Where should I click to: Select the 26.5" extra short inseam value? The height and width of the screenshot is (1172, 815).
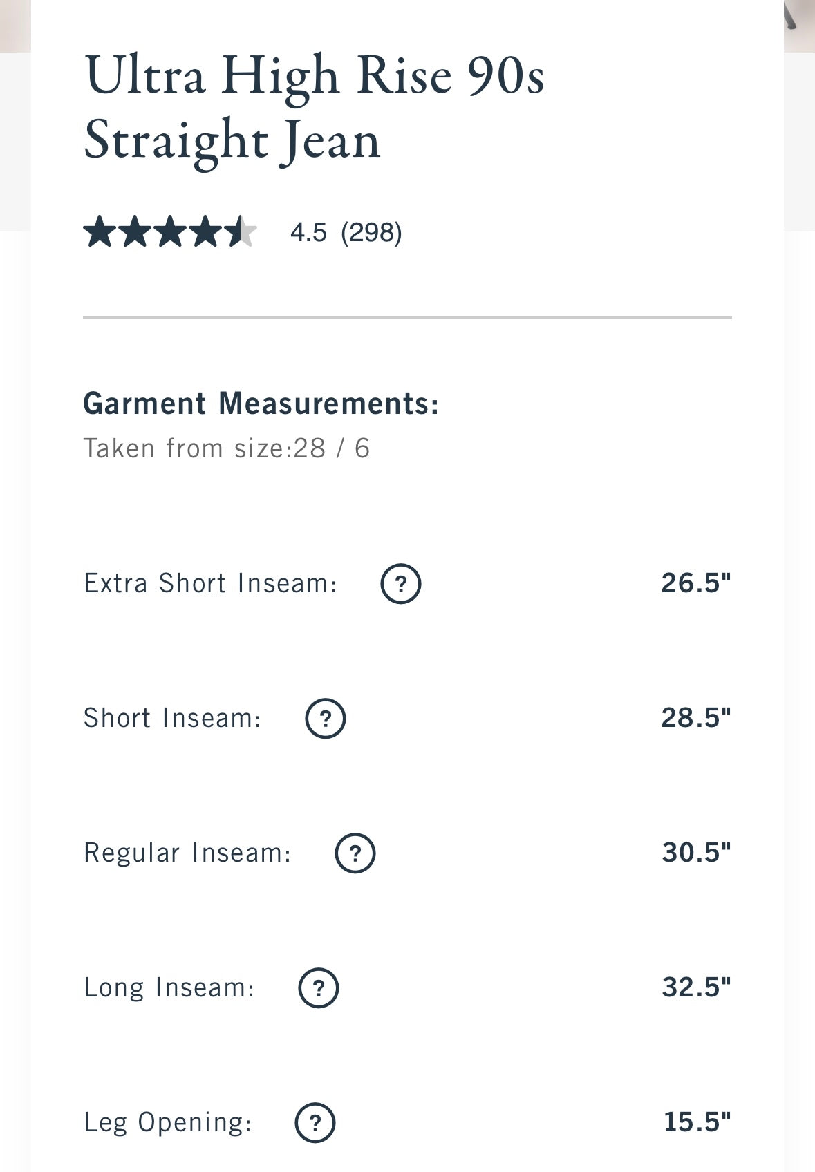(x=696, y=583)
